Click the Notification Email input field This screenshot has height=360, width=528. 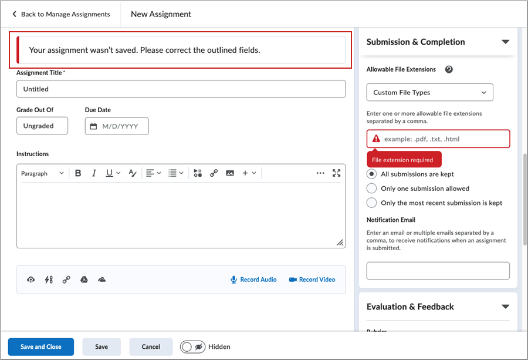[x=438, y=270]
